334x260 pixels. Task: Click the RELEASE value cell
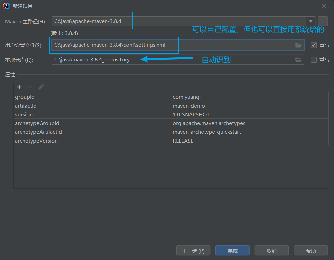click(x=250, y=141)
